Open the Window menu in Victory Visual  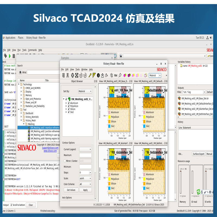tap(84, 69)
